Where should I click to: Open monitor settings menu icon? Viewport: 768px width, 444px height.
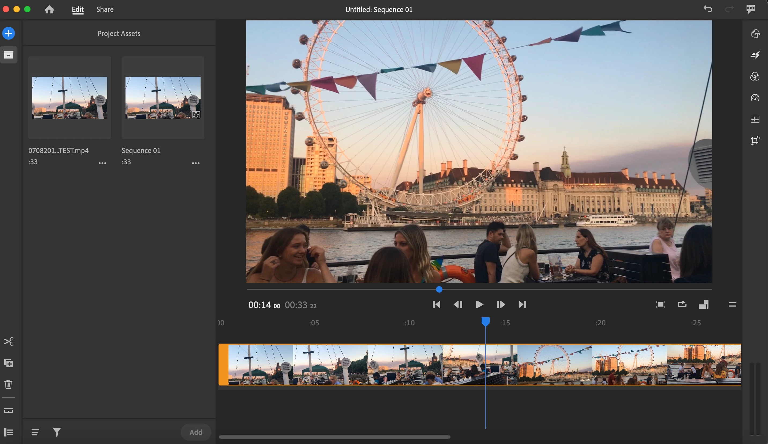[x=732, y=304]
